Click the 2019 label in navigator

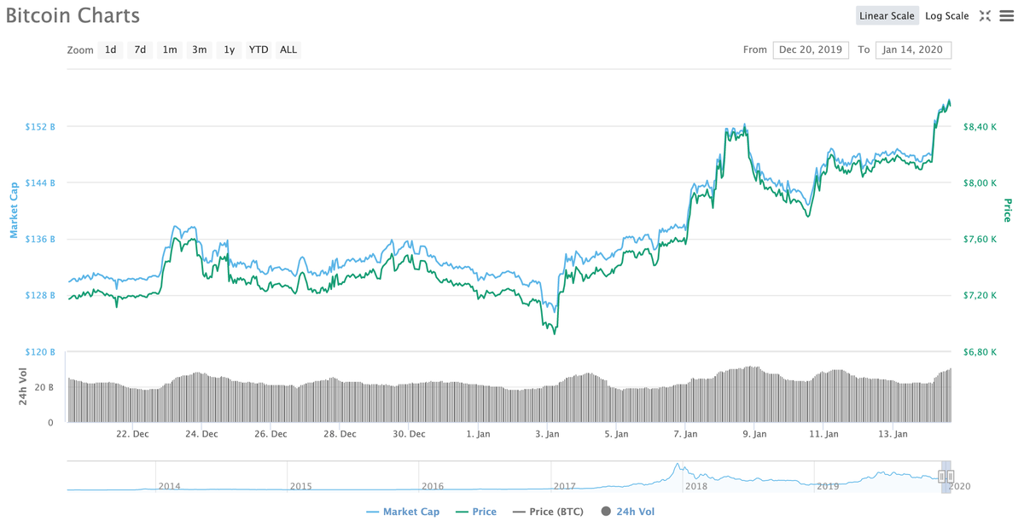(x=828, y=486)
